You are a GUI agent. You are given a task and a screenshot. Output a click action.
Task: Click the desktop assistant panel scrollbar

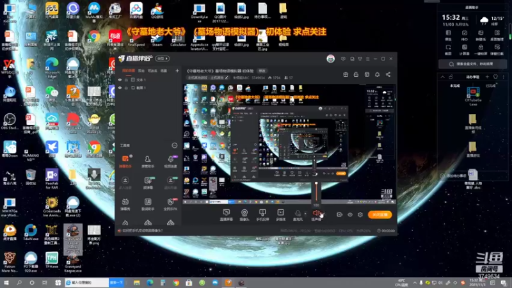pyautogui.click(x=510, y=32)
